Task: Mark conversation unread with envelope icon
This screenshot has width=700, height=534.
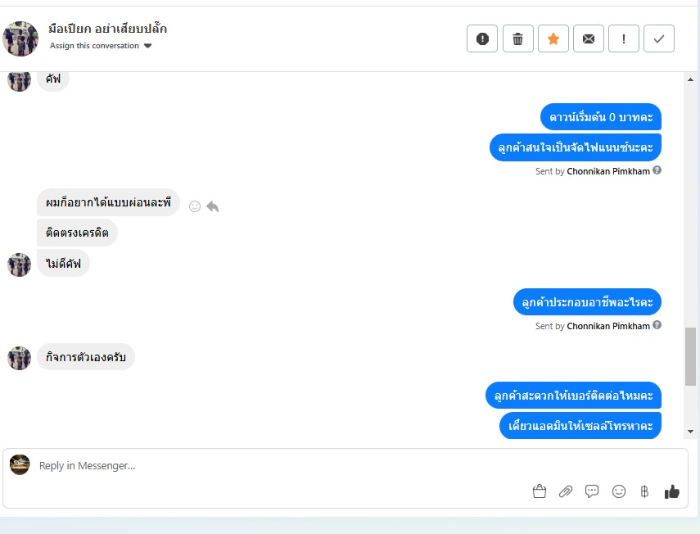Action: [589, 38]
